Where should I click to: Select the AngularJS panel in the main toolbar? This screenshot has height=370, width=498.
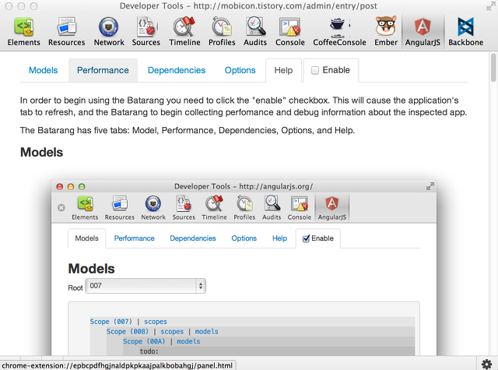click(x=423, y=32)
